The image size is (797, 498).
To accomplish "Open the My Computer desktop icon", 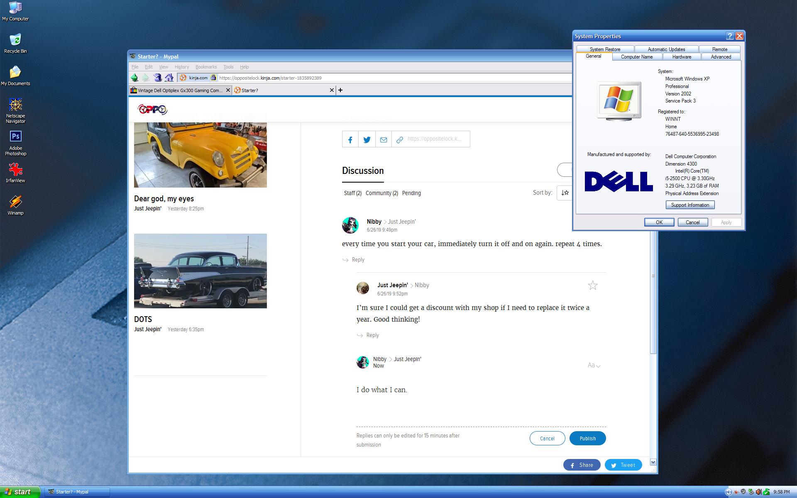I will click(15, 12).
